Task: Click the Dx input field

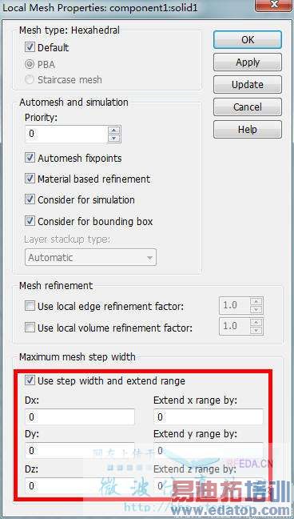Action: pos(80,416)
